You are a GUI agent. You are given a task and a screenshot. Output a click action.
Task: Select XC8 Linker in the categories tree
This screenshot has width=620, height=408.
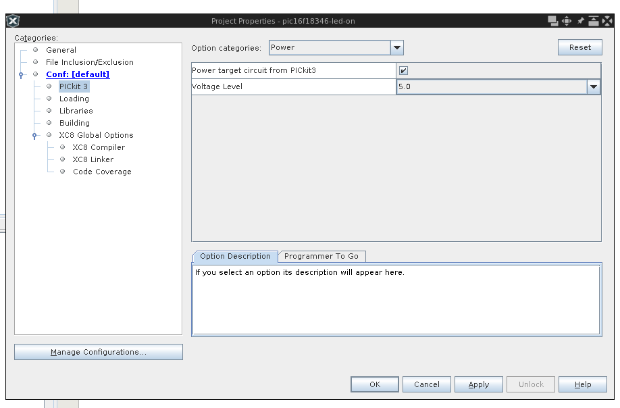[x=93, y=159]
